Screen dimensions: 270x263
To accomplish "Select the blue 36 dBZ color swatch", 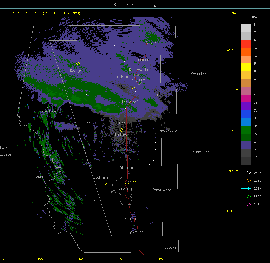I will pos(246,114).
